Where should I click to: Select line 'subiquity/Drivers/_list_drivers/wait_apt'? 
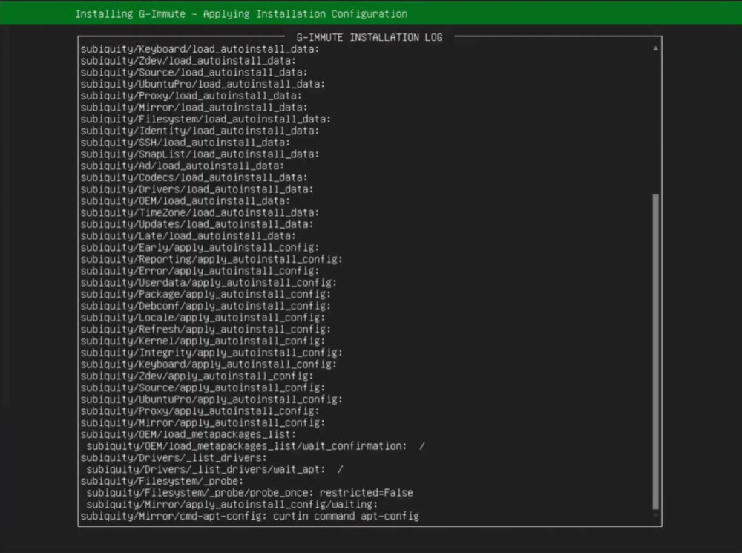pos(214,470)
